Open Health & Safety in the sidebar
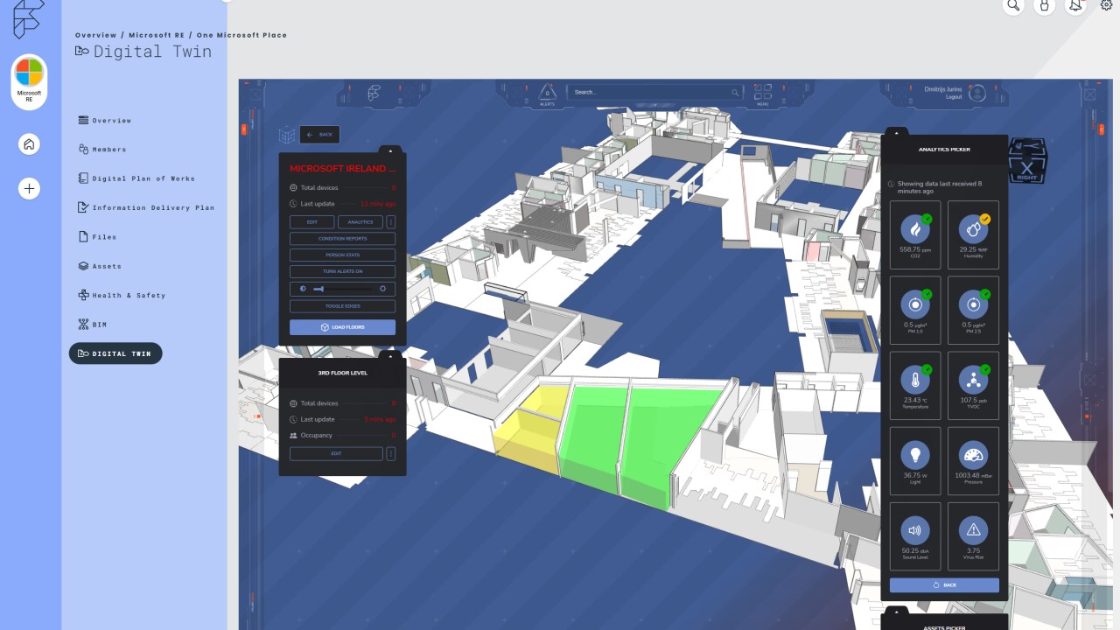The height and width of the screenshot is (630, 1120). [x=122, y=296]
